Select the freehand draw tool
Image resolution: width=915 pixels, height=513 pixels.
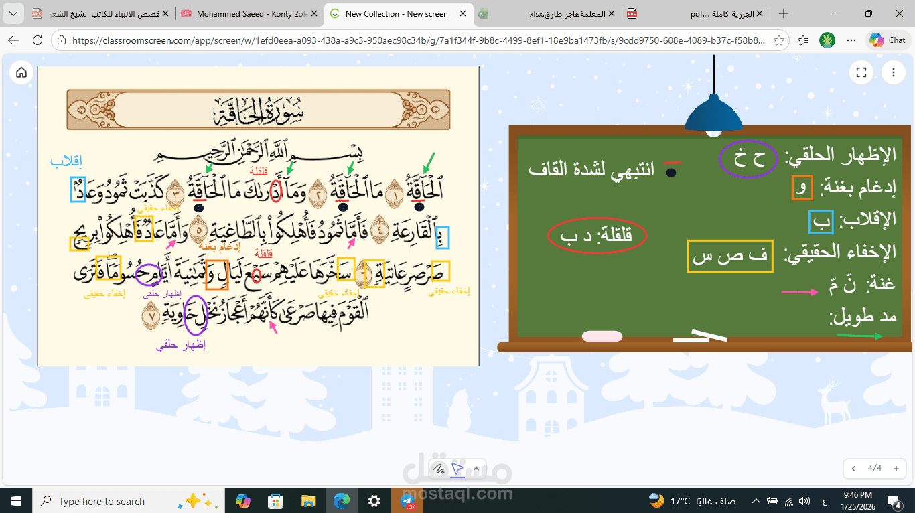point(439,468)
